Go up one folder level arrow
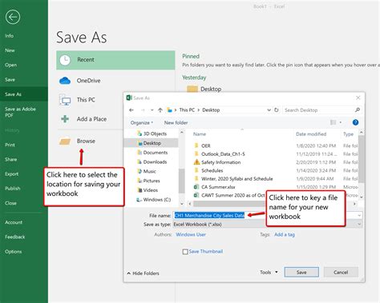The image size is (380, 303). pyautogui.click(x=160, y=110)
